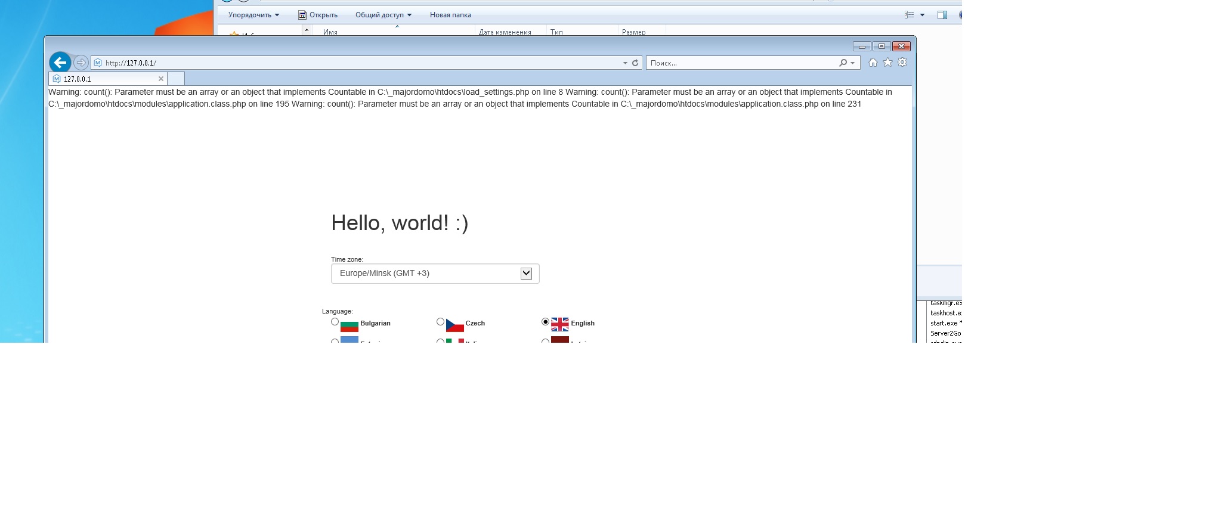Switch to the 127.0.0.1 browser tab
Image resolution: width=1231 pixels, height=515 pixels.
(x=108, y=79)
